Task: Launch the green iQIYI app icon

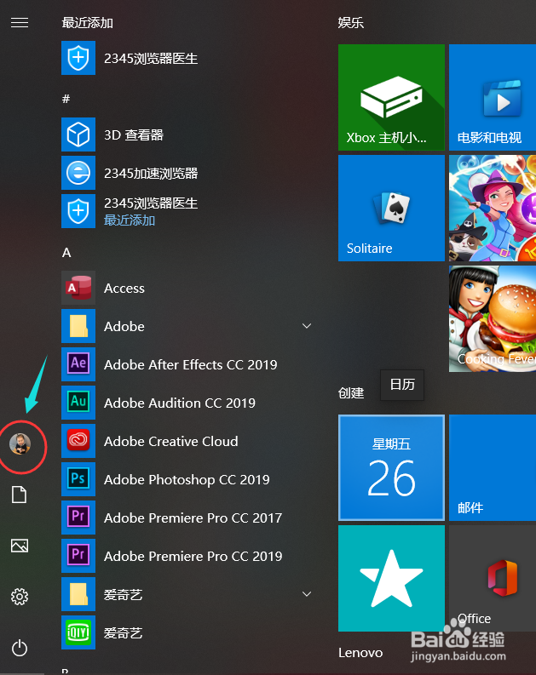Action: tap(78, 632)
